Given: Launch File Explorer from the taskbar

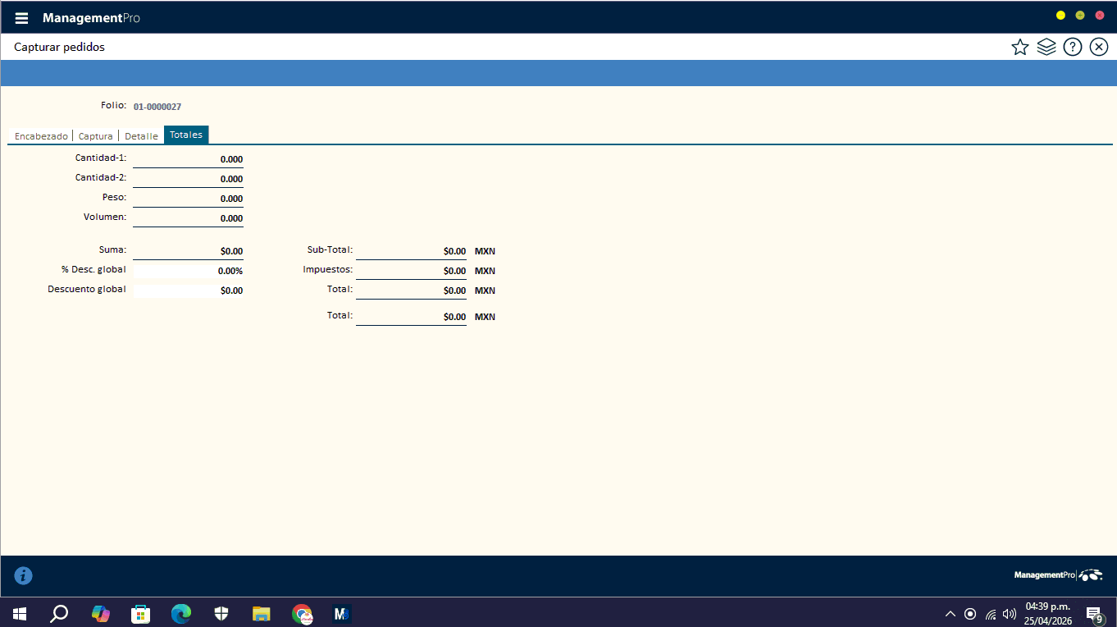Looking at the screenshot, I should coord(262,614).
